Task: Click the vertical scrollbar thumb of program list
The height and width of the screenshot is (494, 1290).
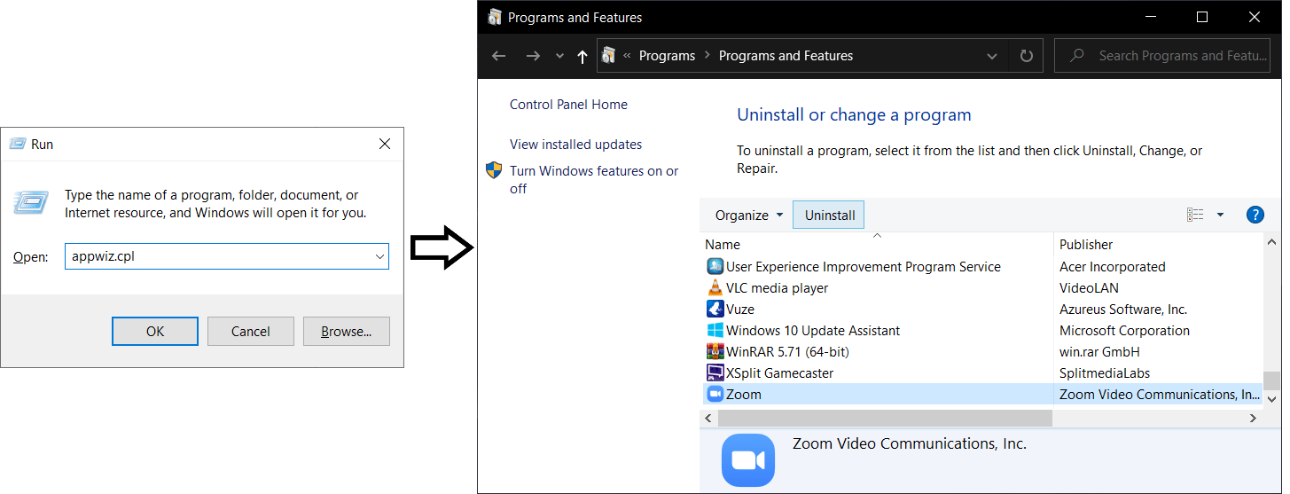Action: coord(1271,380)
